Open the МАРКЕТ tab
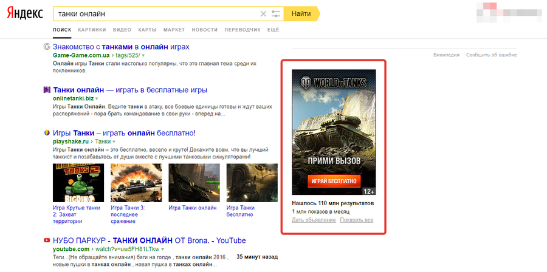The image size is (547, 272). tap(174, 30)
